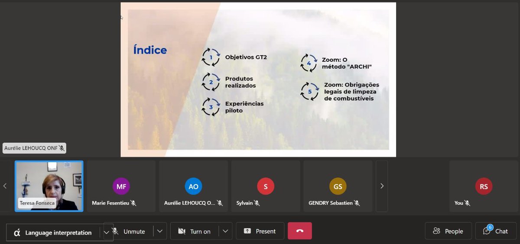Click muted mic icon beside Sylvain
The width and height of the screenshot is (520, 244).
pyautogui.click(x=257, y=203)
